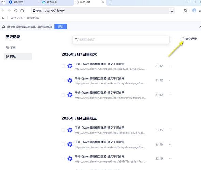Check the 23:35 entry with URL entry=homepage

[63, 144]
